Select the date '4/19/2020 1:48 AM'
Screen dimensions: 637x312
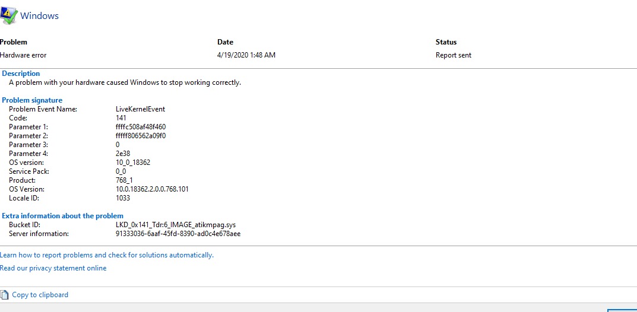pos(246,55)
